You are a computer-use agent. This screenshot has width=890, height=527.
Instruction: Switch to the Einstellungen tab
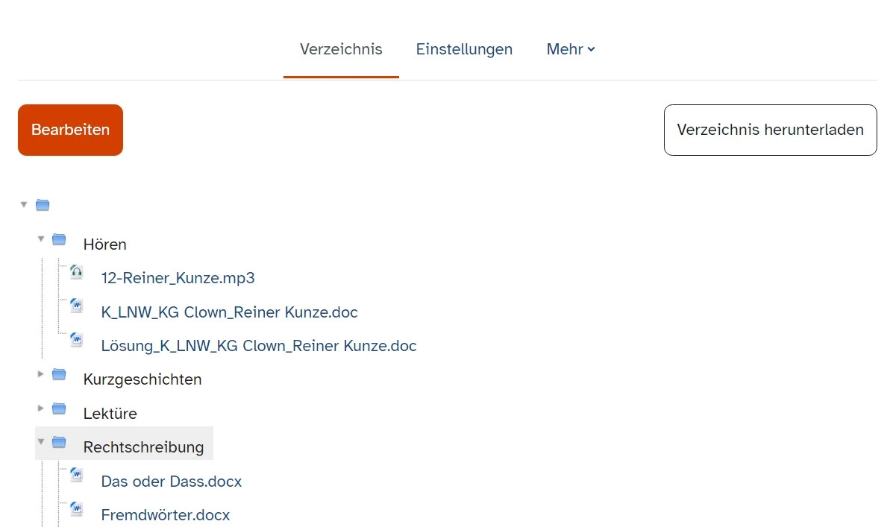[464, 49]
